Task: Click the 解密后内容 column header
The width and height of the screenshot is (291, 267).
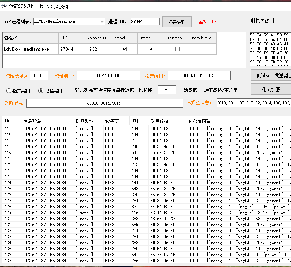Action: [238, 121]
